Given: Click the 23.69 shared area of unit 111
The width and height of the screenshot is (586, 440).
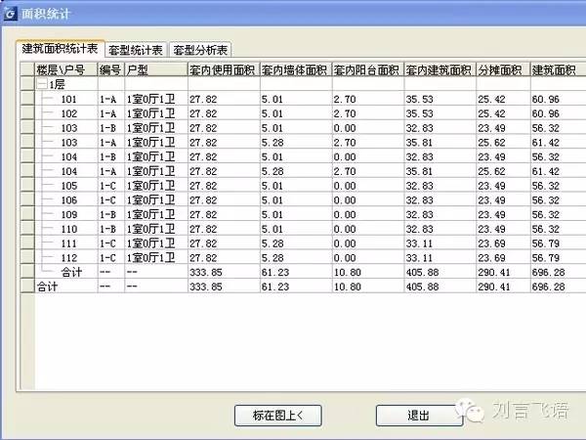Looking at the screenshot, I should pos(491,243).
